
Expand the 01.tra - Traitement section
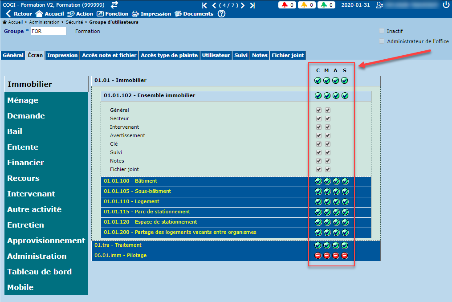(118, 245)
